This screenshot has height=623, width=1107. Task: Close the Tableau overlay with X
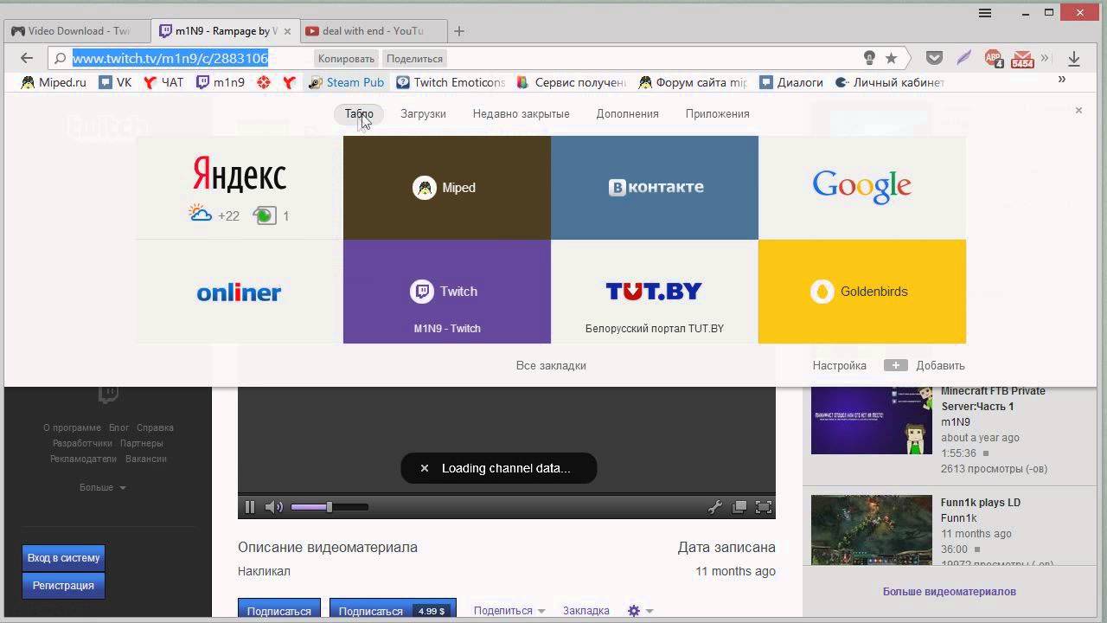[x=1078, y=110]
